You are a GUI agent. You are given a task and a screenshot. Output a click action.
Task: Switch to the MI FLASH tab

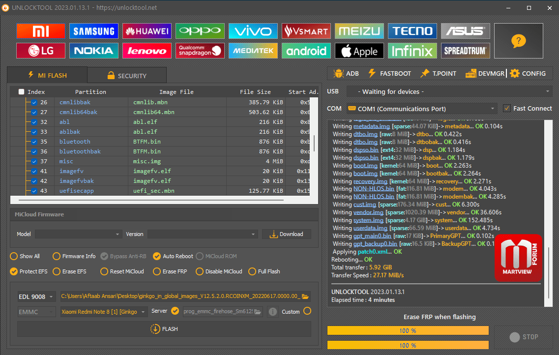coord(47,75)
